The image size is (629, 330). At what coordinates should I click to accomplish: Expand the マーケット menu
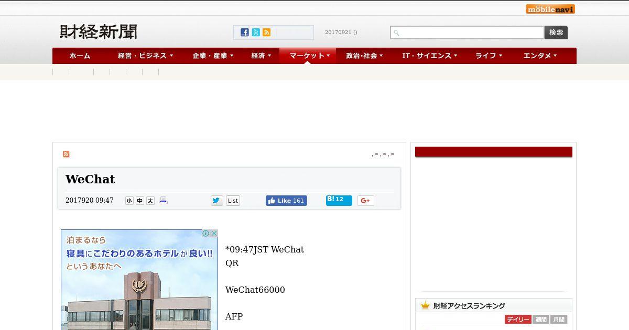coord(308,56)
